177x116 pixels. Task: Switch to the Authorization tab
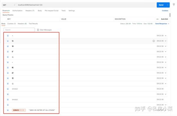(17, 11)
